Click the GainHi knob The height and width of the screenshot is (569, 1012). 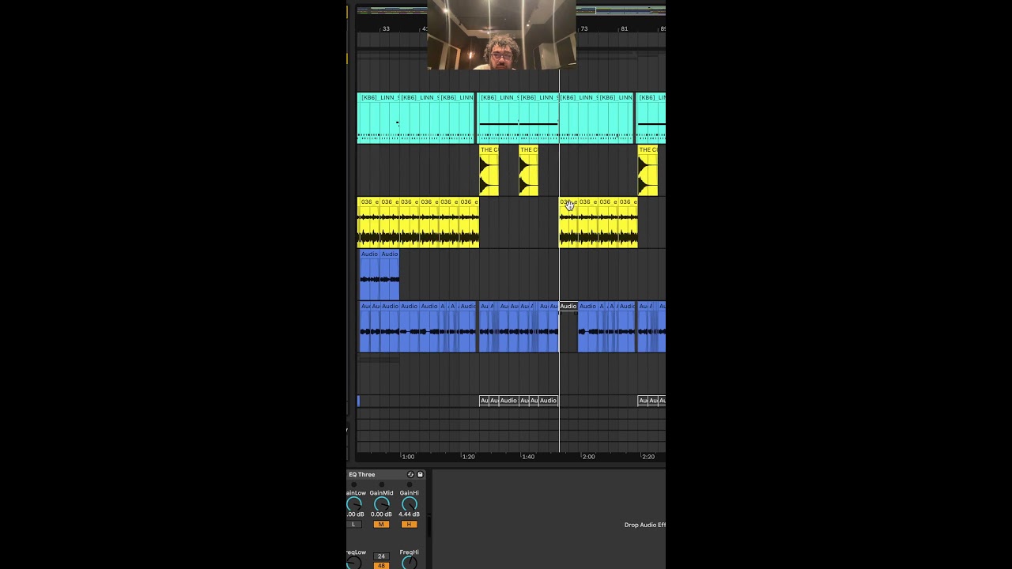[409, 504]
